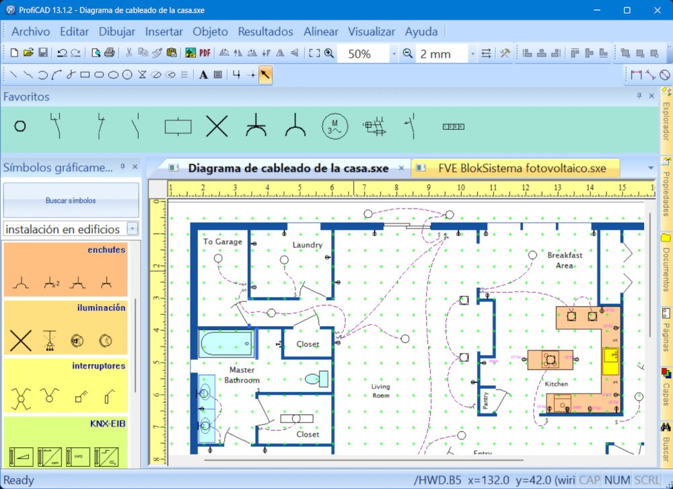Select the rectangle drawing tool

pos(85,75)
